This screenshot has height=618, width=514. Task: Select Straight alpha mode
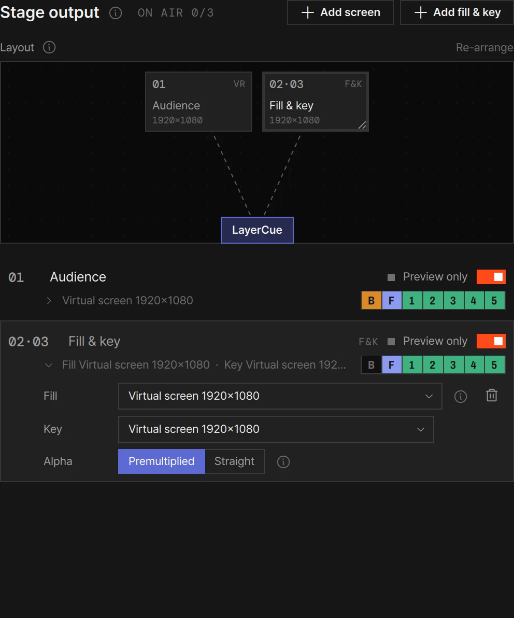[x=234, y=461]
